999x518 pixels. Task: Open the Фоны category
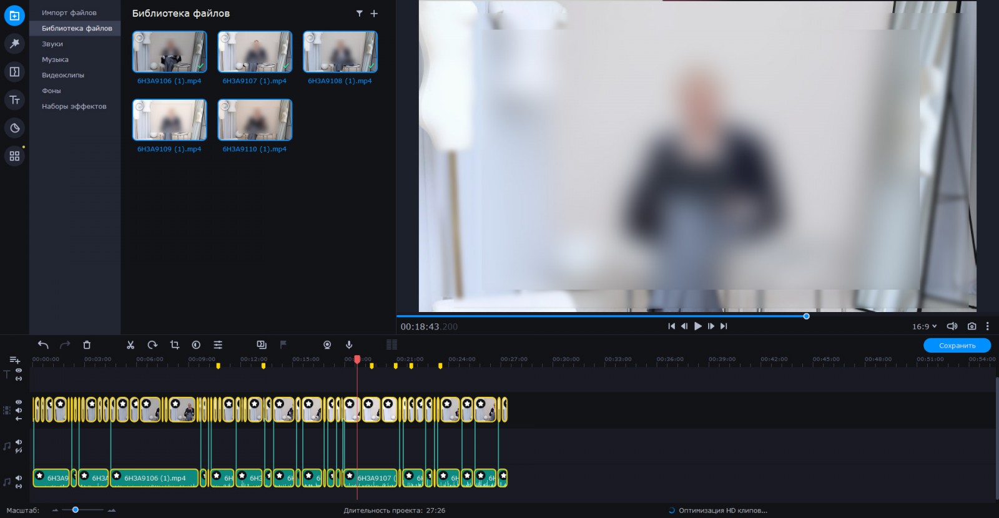51,90
